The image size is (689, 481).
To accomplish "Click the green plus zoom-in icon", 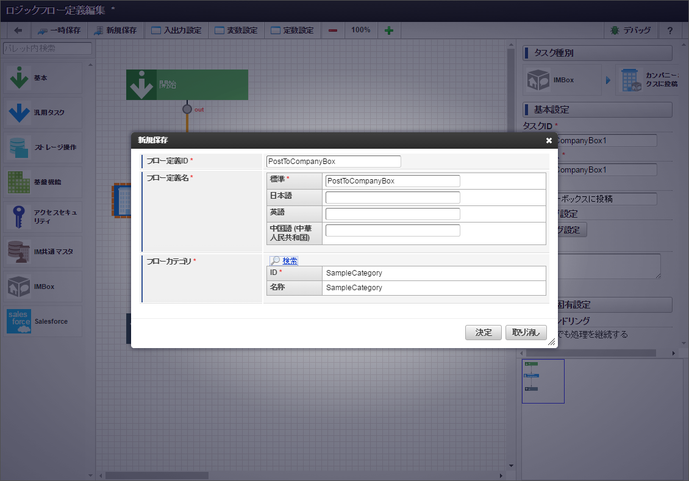I will (389, 30).
